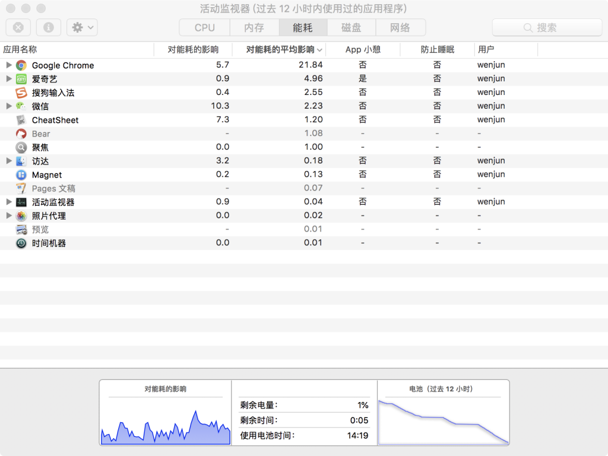Image resolution: width=608 pixels, height=456 pixels.
Task: Click the 搜索 search field
Action: [547, 27]
